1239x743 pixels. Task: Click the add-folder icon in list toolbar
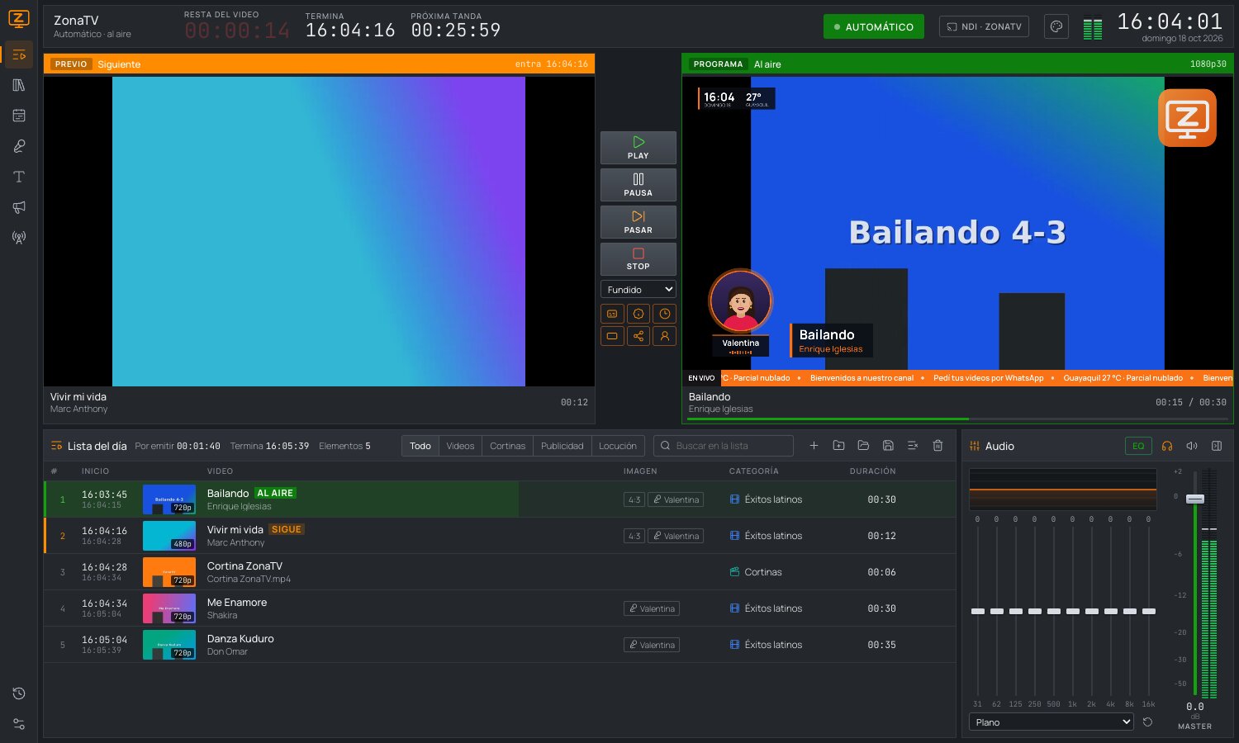[x=838, y=446]
